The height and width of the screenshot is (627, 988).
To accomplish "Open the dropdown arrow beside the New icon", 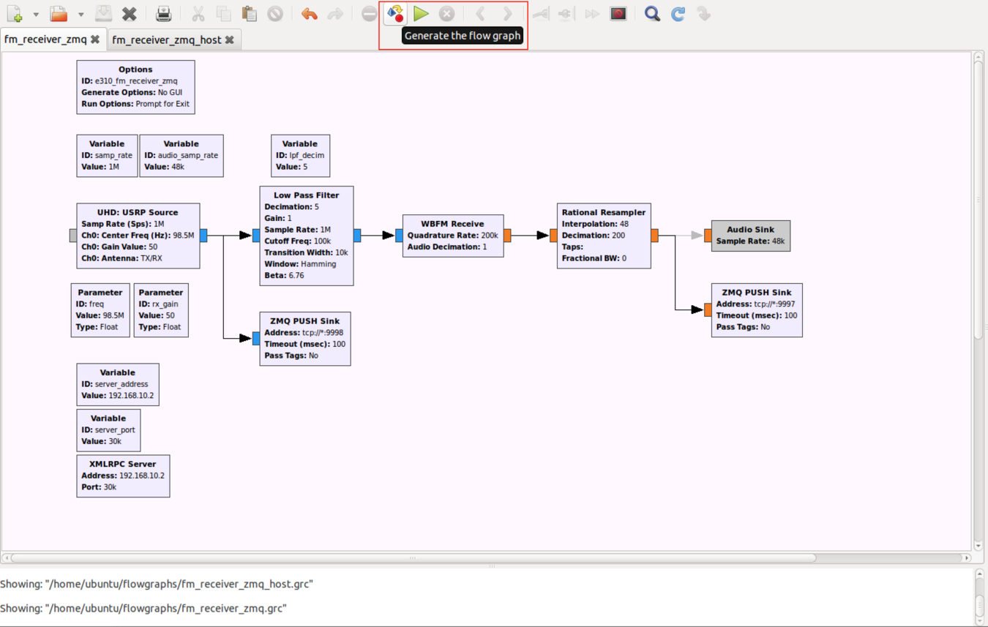I will pos(36,14).
